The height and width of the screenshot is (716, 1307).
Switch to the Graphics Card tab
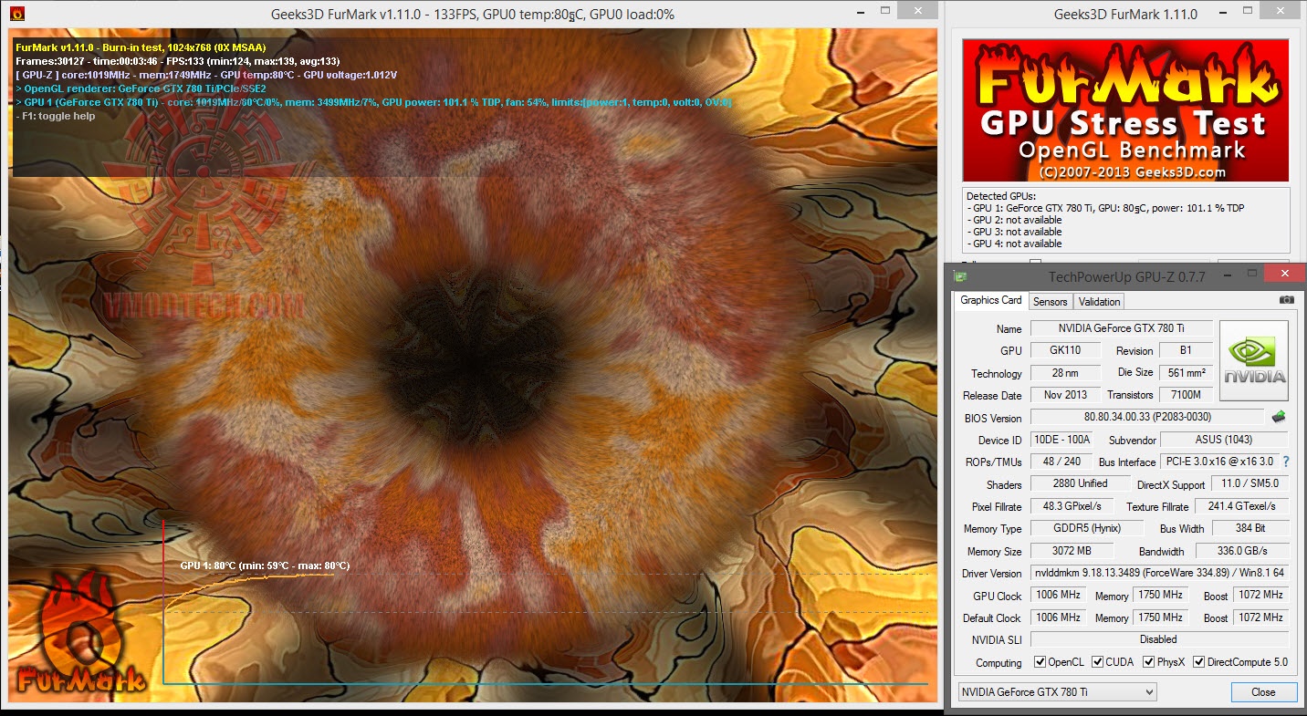click(991, 300)
